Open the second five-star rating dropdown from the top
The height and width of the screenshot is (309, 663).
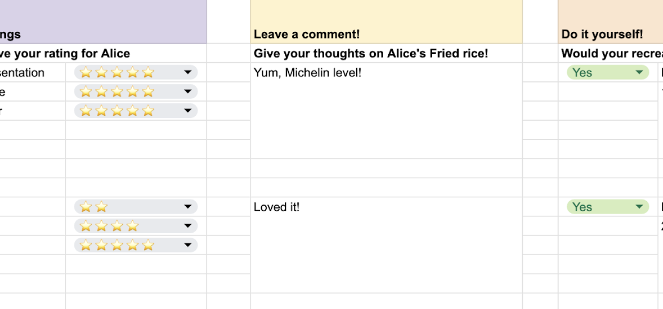(187, 92)
